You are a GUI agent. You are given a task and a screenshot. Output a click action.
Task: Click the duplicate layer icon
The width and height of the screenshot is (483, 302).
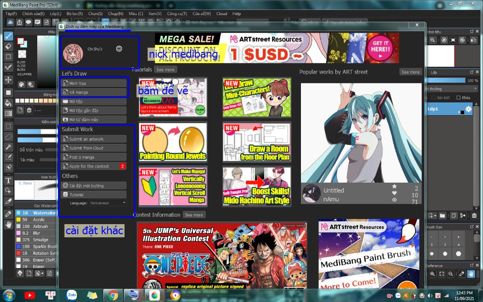[x=454, y=215]
